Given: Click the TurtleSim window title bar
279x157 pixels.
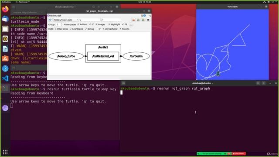Looking at the screenshot, I should click(232, 7).
